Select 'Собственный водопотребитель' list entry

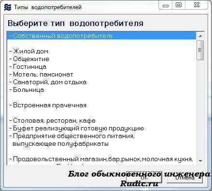(x=101, y=36)
